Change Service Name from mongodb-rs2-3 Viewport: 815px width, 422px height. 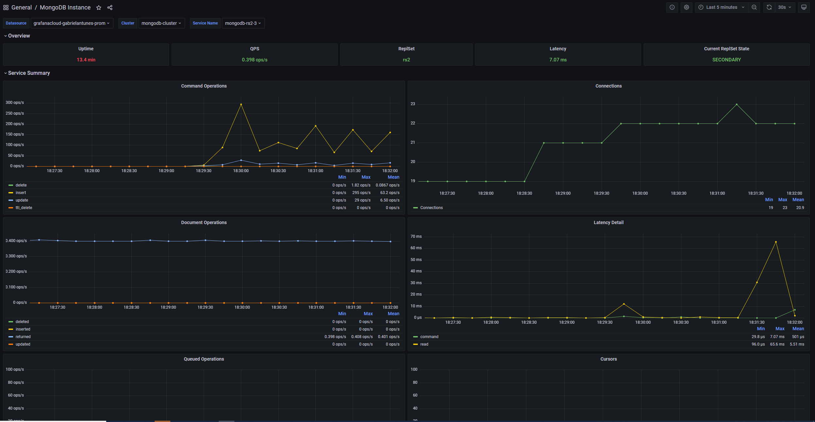tap(243, 23)
